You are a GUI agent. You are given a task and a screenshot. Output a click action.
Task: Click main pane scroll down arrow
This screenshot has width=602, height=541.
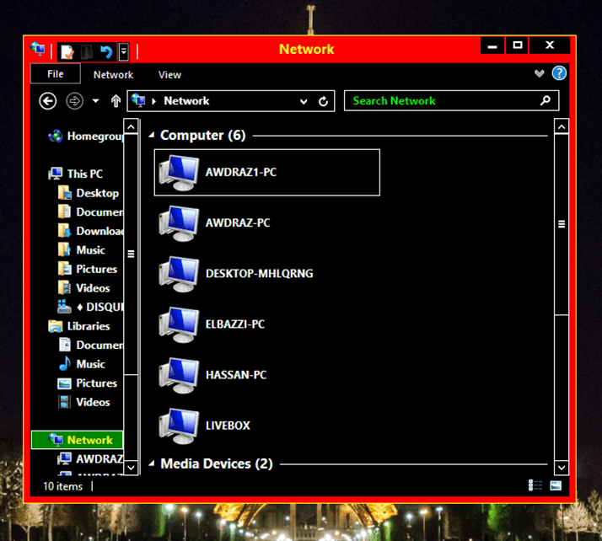[x=562, y=468]
